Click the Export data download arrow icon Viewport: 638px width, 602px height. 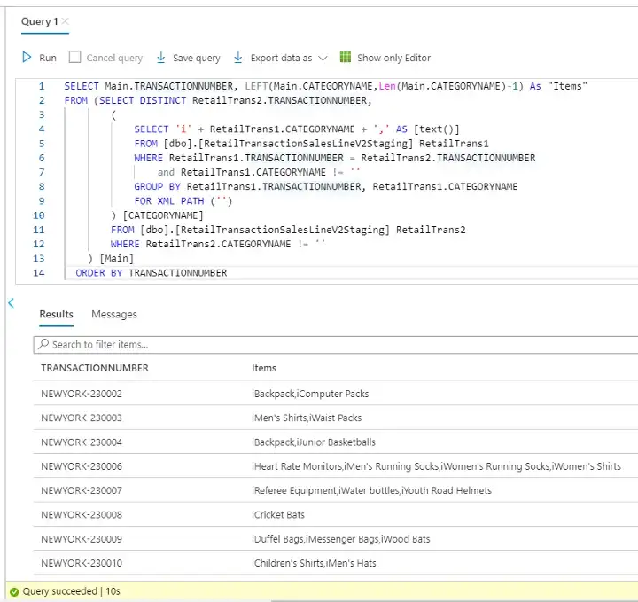point(238,58)
